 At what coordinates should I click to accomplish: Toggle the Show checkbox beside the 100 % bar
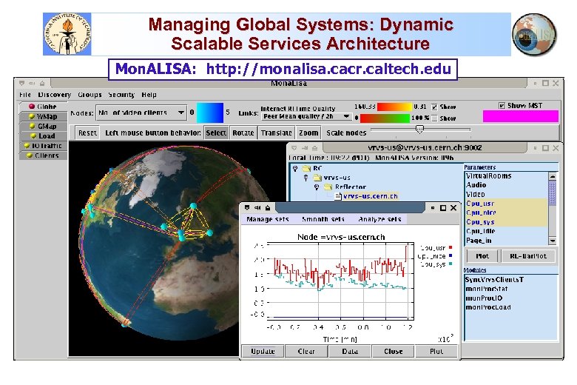click(x=434, y=118)
